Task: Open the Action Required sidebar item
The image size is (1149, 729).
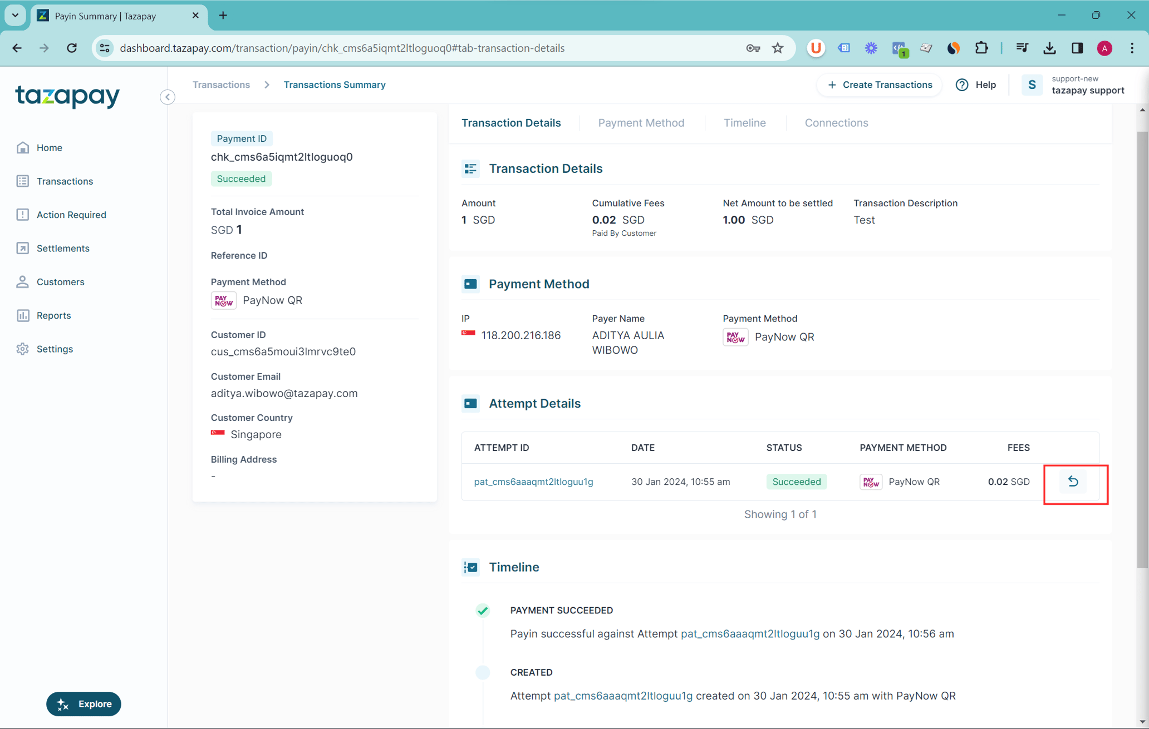Action: [x=71, y=215]
